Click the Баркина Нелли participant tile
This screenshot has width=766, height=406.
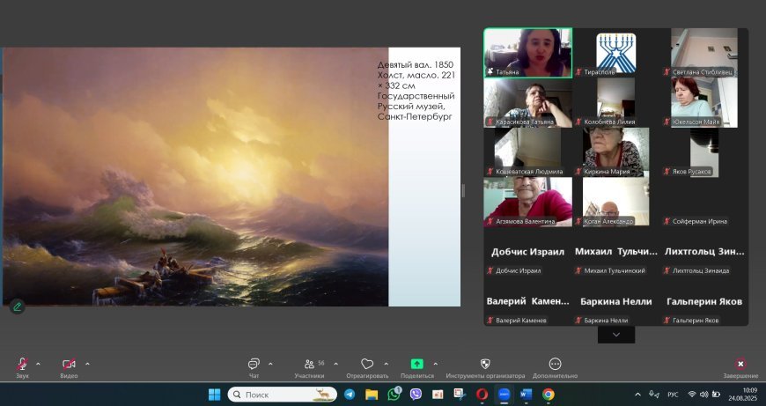tap(616, 301)
